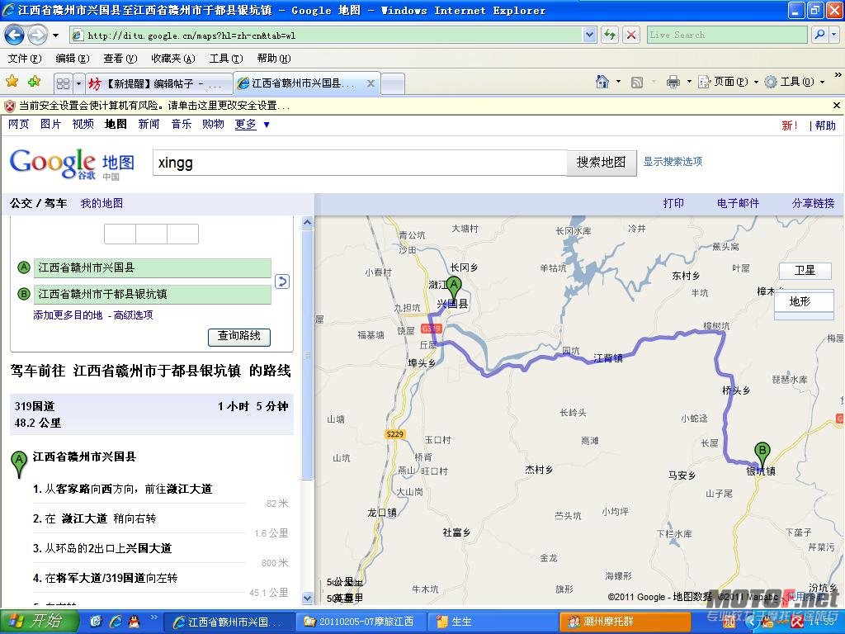Switch map to 卫星 satellite view
Screen dimensions: 845x634
(805, 271)
